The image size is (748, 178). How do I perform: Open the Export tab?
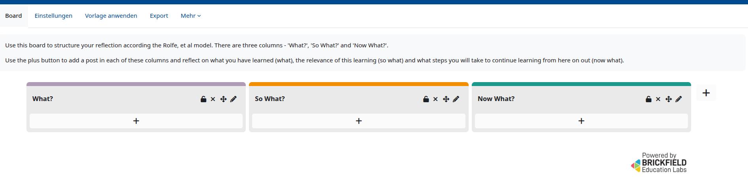coord(159,16)
